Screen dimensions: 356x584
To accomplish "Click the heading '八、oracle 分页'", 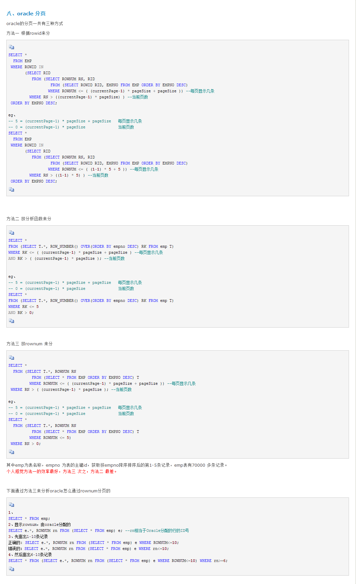I will pos(26,13).
